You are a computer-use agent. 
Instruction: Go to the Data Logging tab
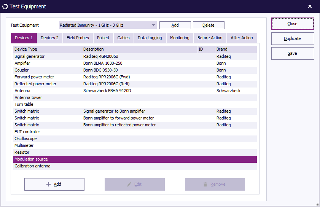coord(150,38)
